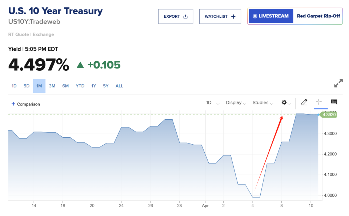Select the 6M time range
349x216 pixels.
pyautogui.click(x=65, y=86)
